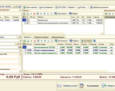Move row up arrow in Работы toolbar

41,14
